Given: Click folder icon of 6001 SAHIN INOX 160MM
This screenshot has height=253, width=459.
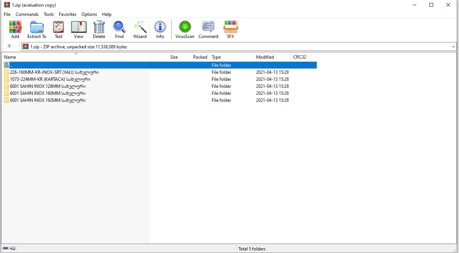Looking at the screenshot, I should tap(6, 93).
